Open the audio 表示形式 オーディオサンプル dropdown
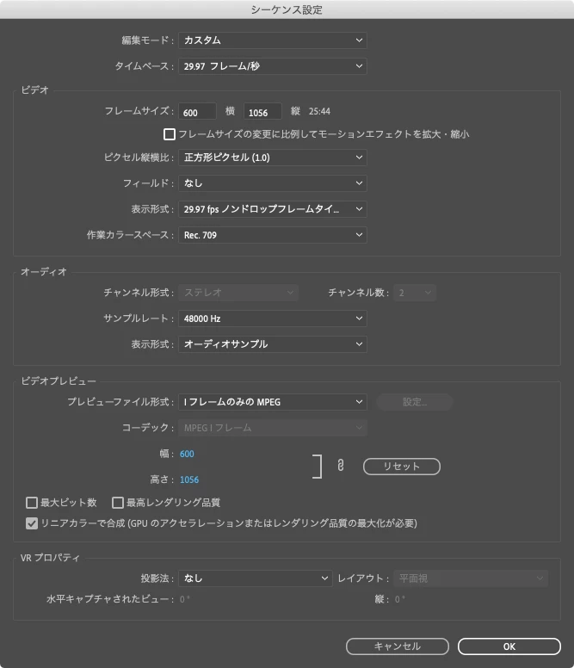This screenshot has width=574, height=668. click(273, 344)
